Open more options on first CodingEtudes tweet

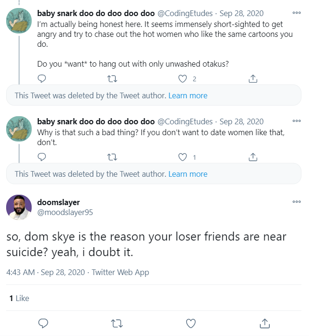[x=297, y=13]
